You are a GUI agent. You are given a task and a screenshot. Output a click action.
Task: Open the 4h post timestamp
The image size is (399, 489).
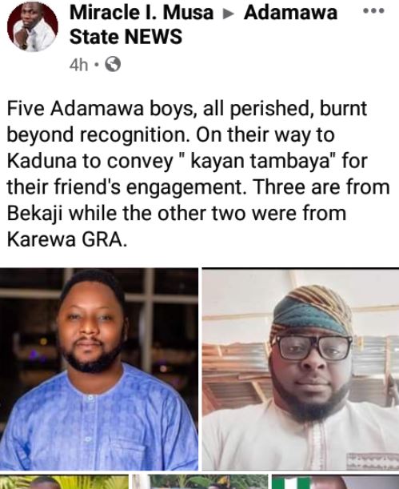point(79,65)
